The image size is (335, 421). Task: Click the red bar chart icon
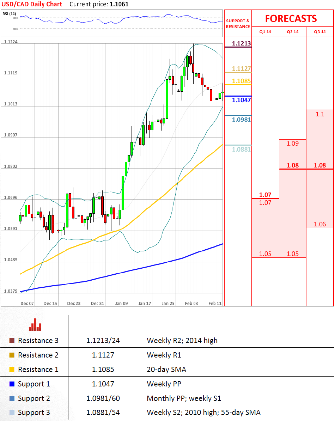[x=35, y=325]
